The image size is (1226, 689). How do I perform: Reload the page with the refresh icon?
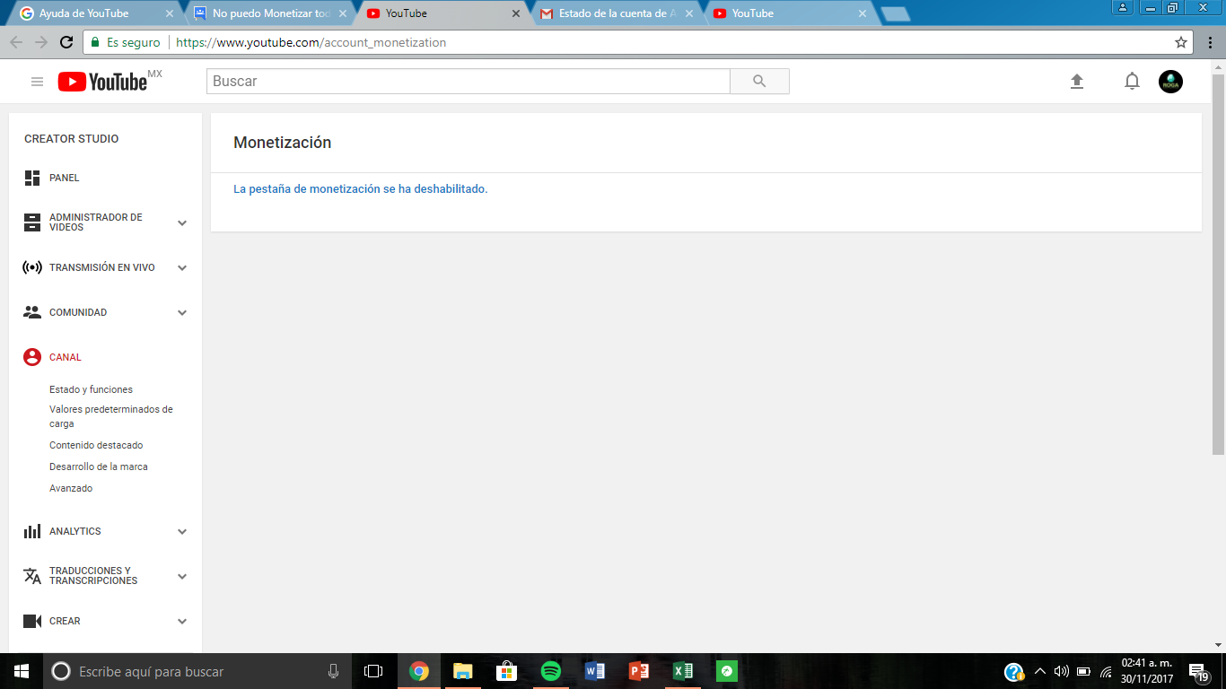pos(66,42)
